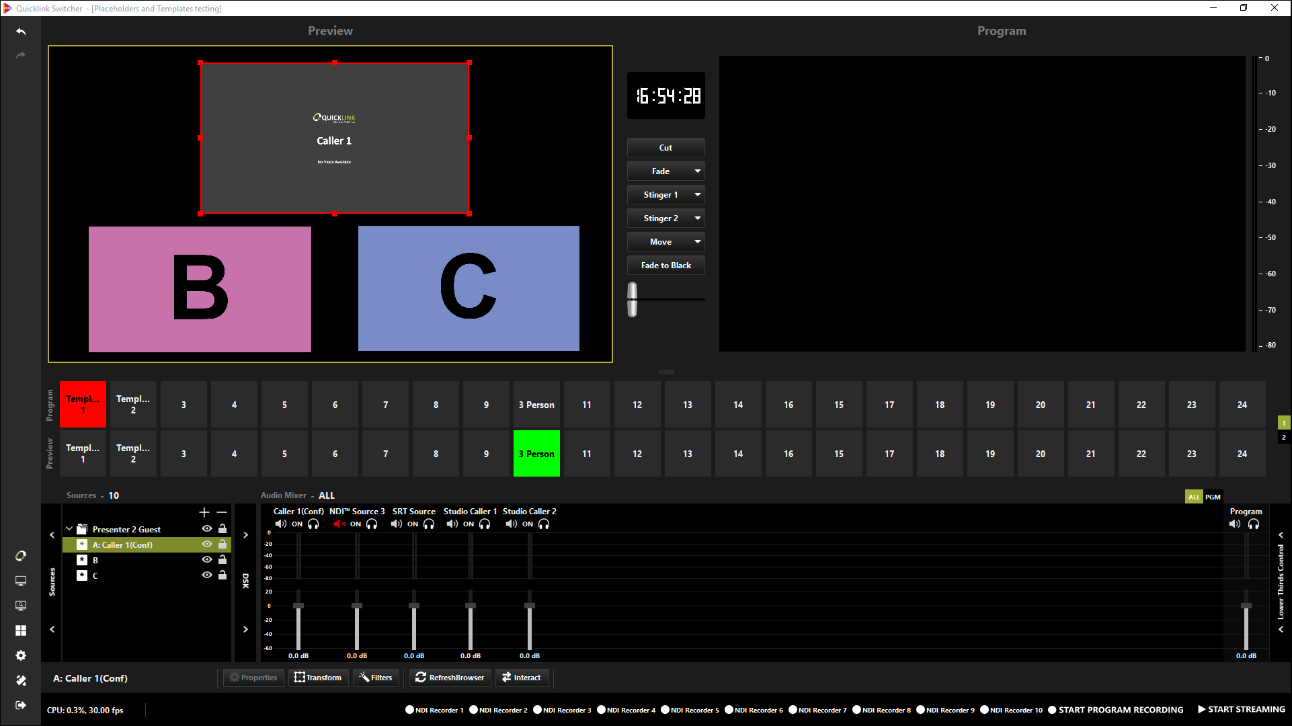Image resolution: width=1292 pixels, height=726 pixels.
Task: Click the exit arrow icon at bottom left
Action: pos(21,705)
